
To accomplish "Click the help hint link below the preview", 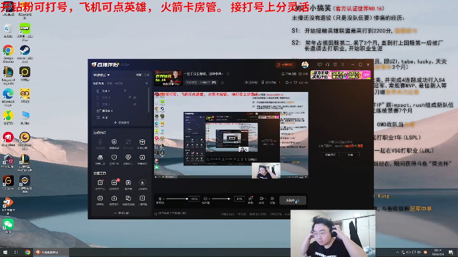I will coord(171,214).
